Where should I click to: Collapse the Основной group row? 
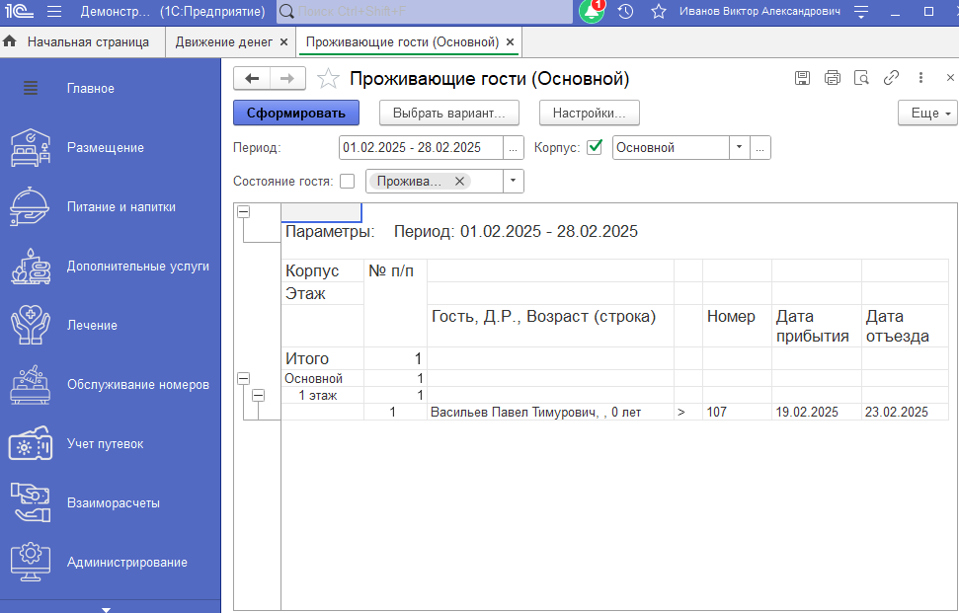coord(244,377)
